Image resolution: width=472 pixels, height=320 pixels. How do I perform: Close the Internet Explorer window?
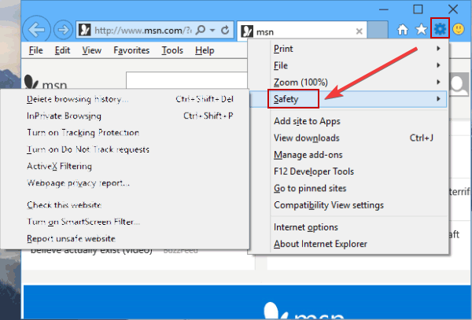coord(453,9)
